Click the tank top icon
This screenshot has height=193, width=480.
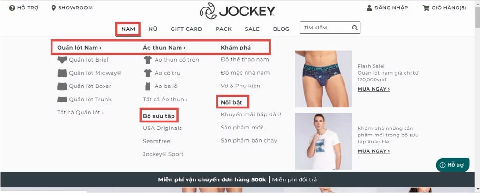pyautogui.click(x=148, y=86)
